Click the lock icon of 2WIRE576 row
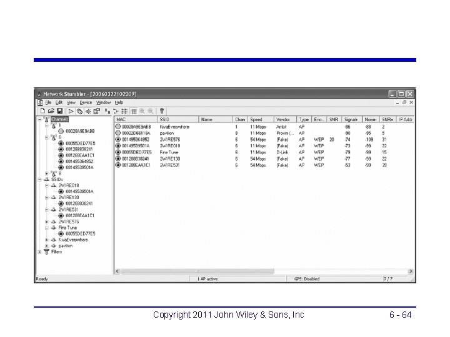 click(x=118, y=140)
